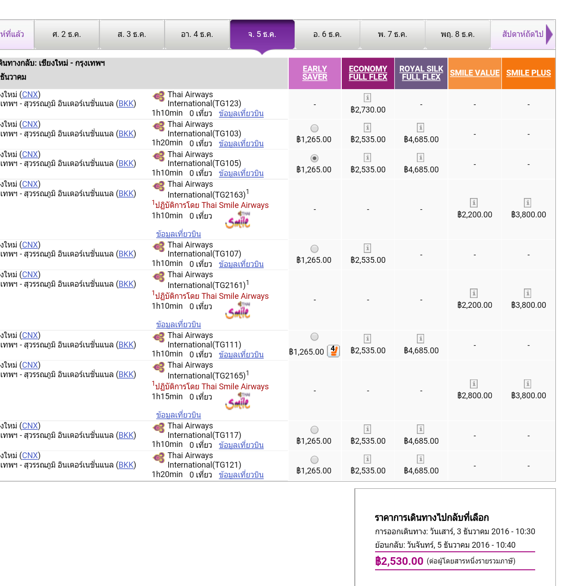Open flight details (ข้อมูลเที่ยวบิน) for TG111
The image size is (568, 586).
pos(241,355)
